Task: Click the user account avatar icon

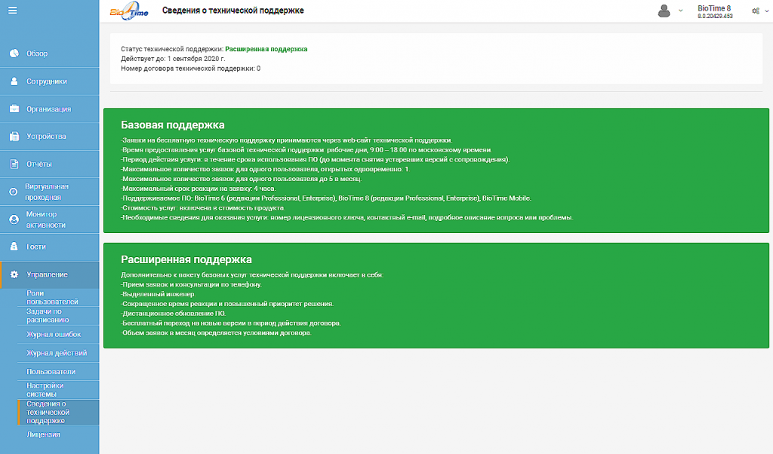Action: (664, 11)
